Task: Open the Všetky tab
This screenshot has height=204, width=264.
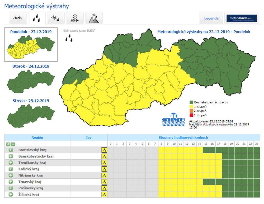Action: pyautogui.click(x=17, y=18)
